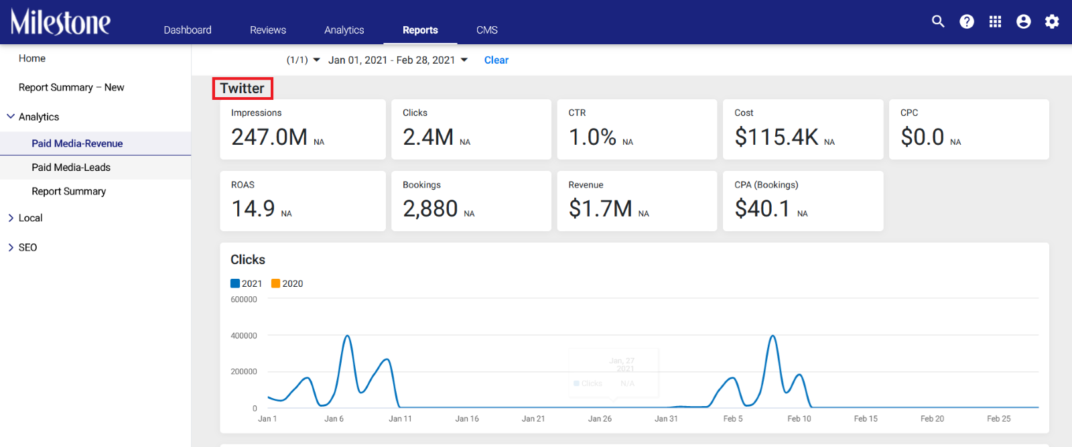This screenshot has width=1072, height=447.
Task: Open the search magnifier icon
Action: [938, 21]
